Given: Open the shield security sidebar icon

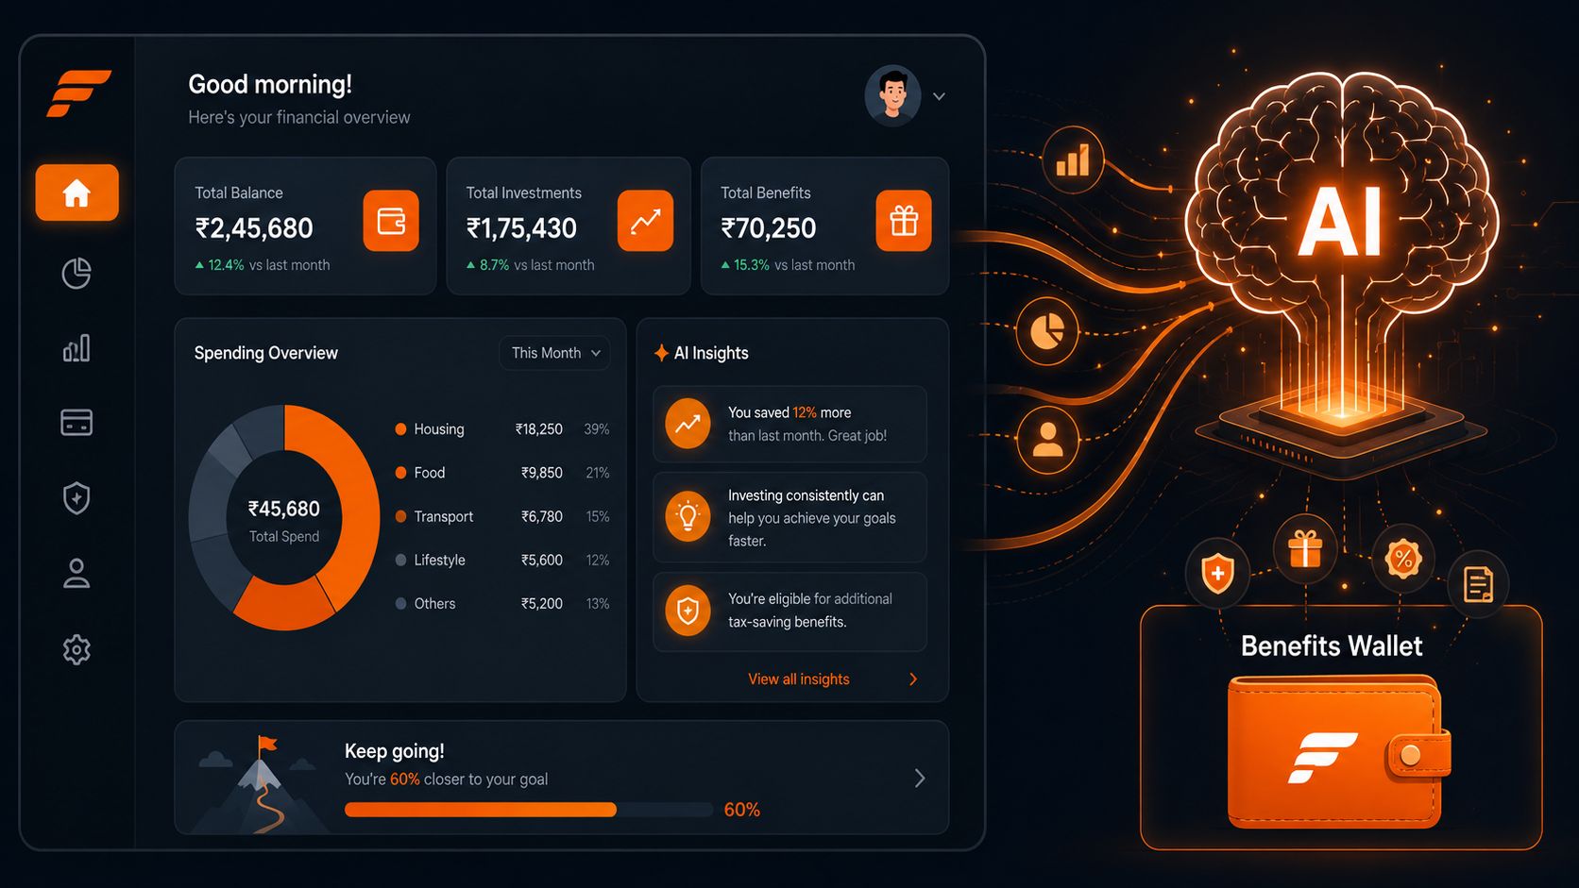Looking at the screenshot, I should (x=76, y=498).
